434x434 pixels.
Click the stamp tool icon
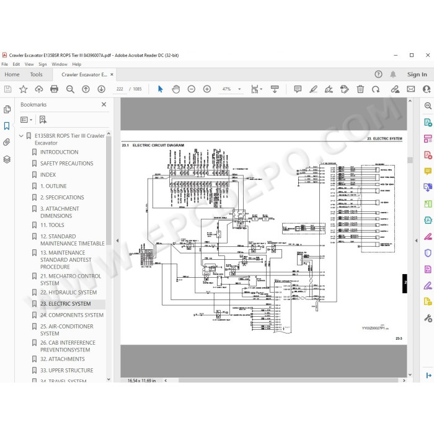(x=344, y=89)
